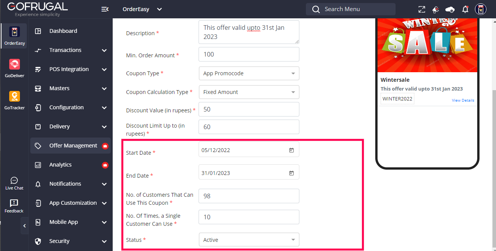Open the Coupon Calculation Type dropdown
Screen dimensions: 496x251
pyautogui.click(x=249, y=92)
